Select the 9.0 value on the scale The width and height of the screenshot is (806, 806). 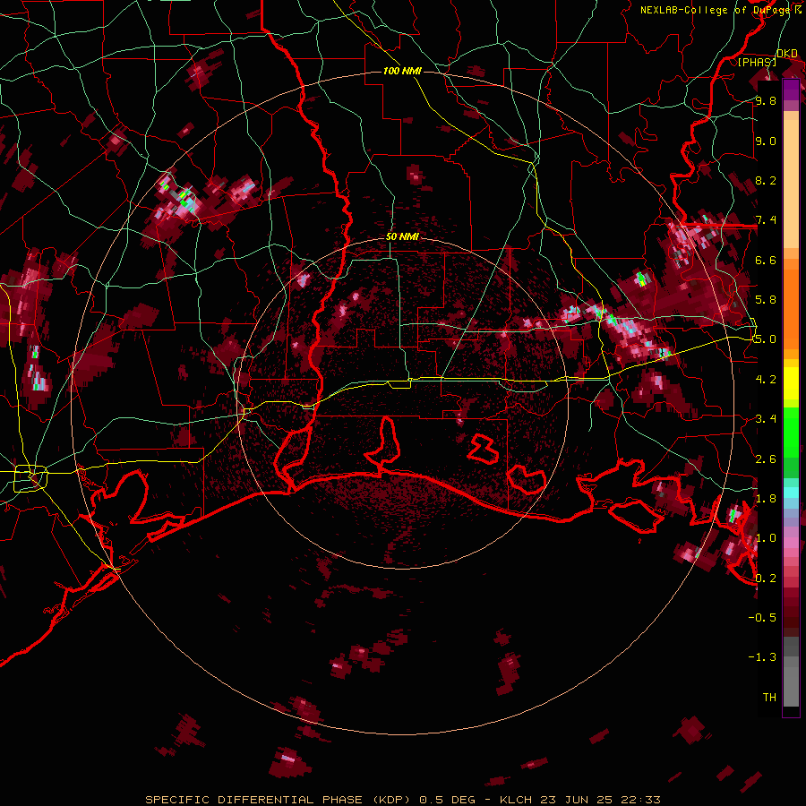(766, 141)
